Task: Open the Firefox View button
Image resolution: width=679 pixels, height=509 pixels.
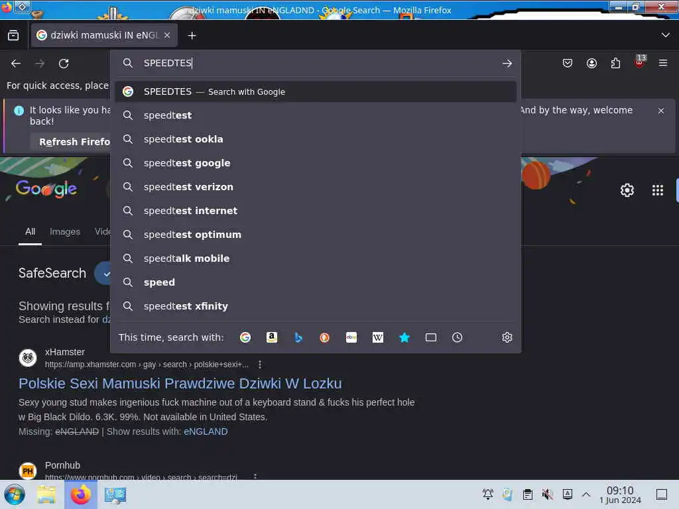Action: [13, 36]
